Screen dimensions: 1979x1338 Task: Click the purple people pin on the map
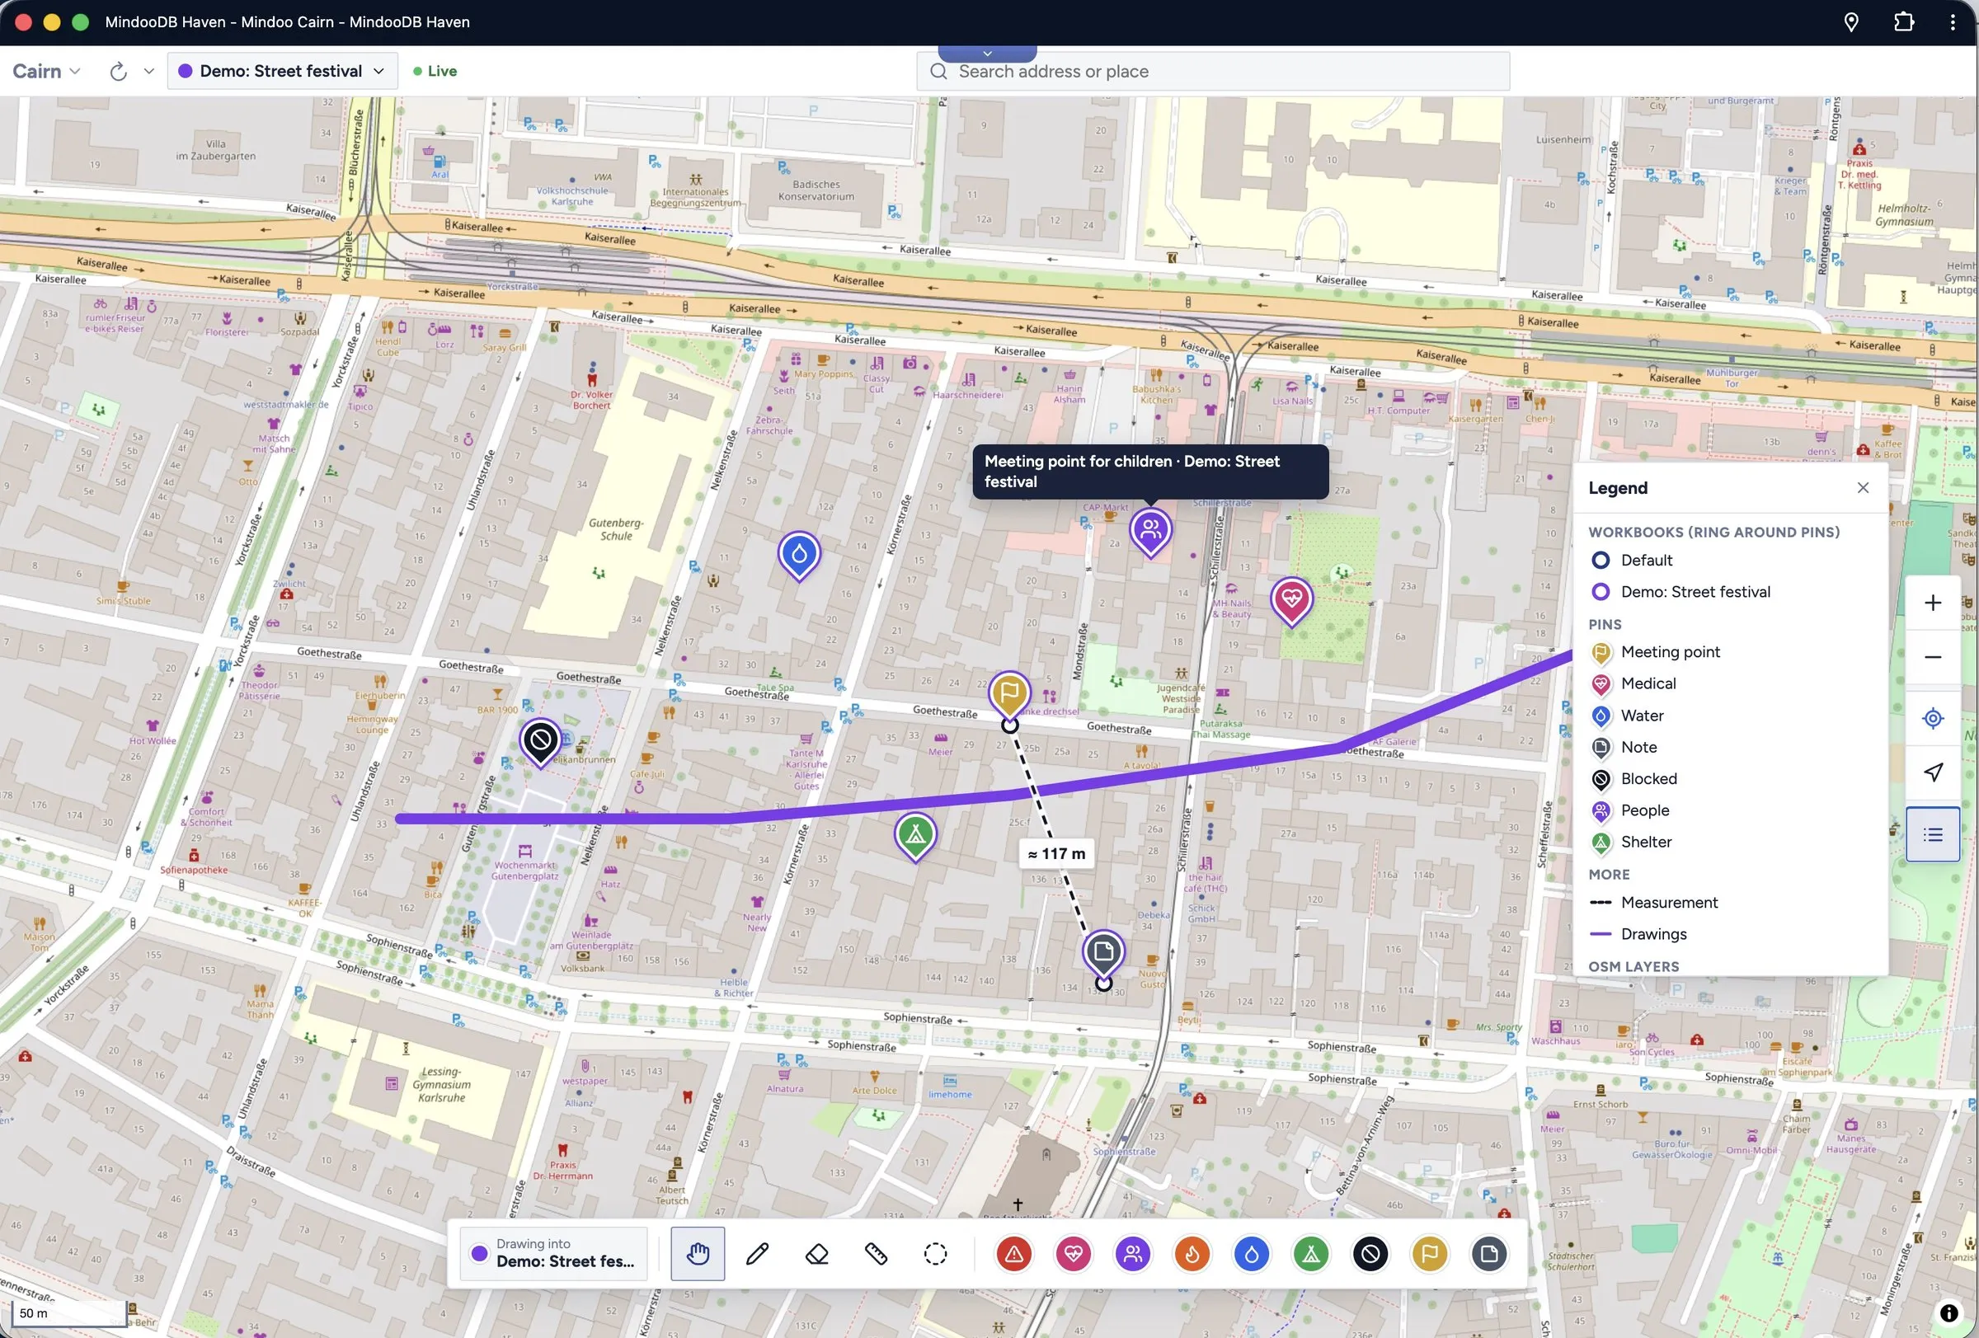(1150, 531)
